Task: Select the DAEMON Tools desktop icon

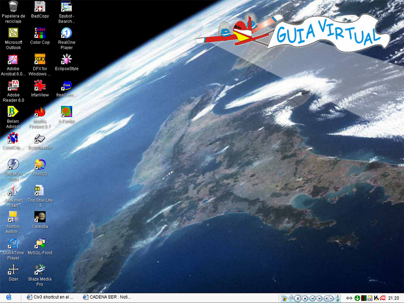Action: [14, 165]
